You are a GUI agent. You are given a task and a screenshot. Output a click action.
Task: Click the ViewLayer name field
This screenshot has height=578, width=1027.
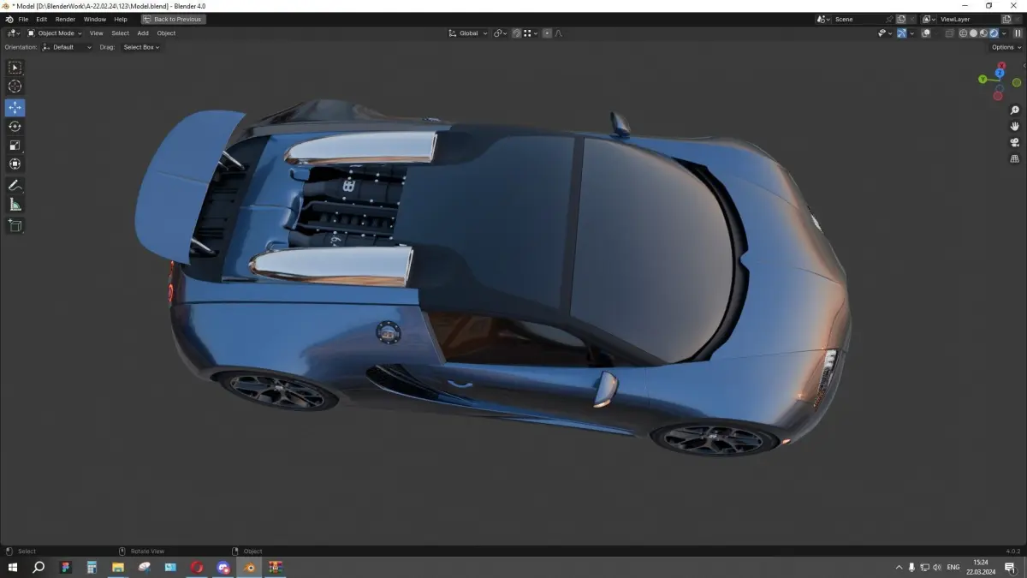pyautogui.click(x=969, y=19)
